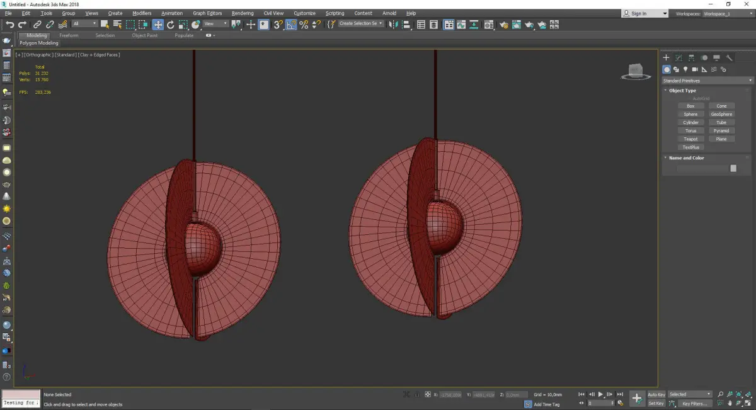Collapse the Name and Color rollout
Image resolution: width=756 pixels, height=410 pixels.
686,158
